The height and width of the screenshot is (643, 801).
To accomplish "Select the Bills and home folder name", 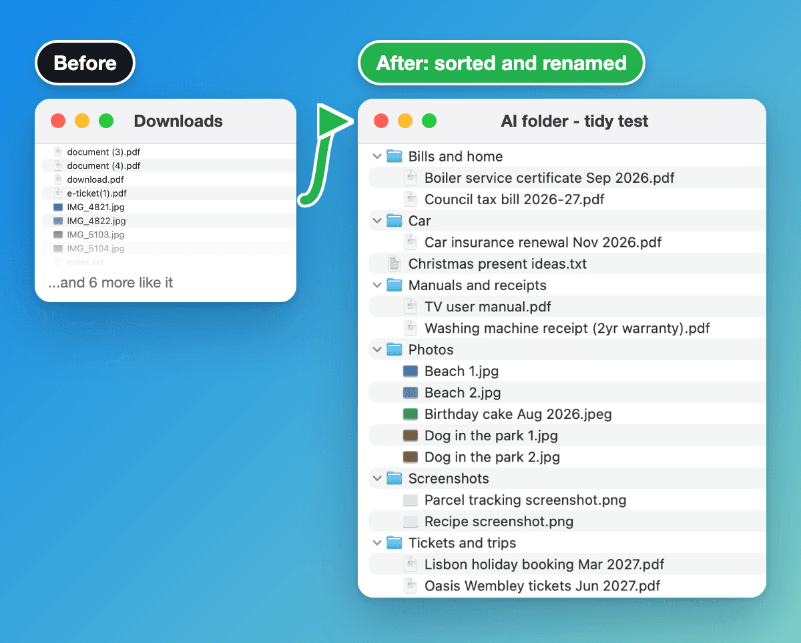I will pyautogui.click(x=456, y=157).
